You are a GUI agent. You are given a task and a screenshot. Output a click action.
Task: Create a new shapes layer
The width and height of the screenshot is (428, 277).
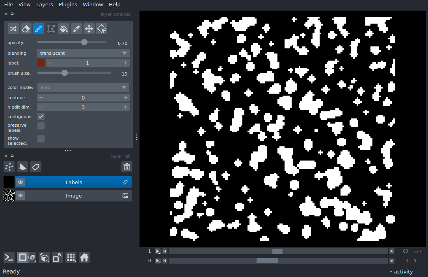(22, 167)
